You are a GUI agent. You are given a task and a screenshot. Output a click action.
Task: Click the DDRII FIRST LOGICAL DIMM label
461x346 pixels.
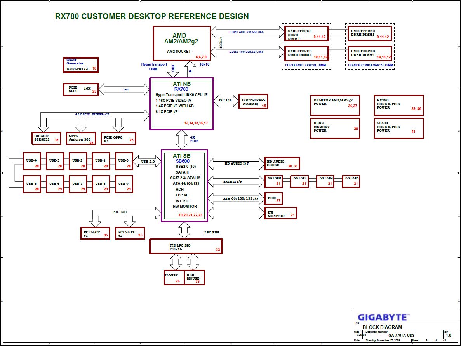pyautogui.click(x=305, y=65)
